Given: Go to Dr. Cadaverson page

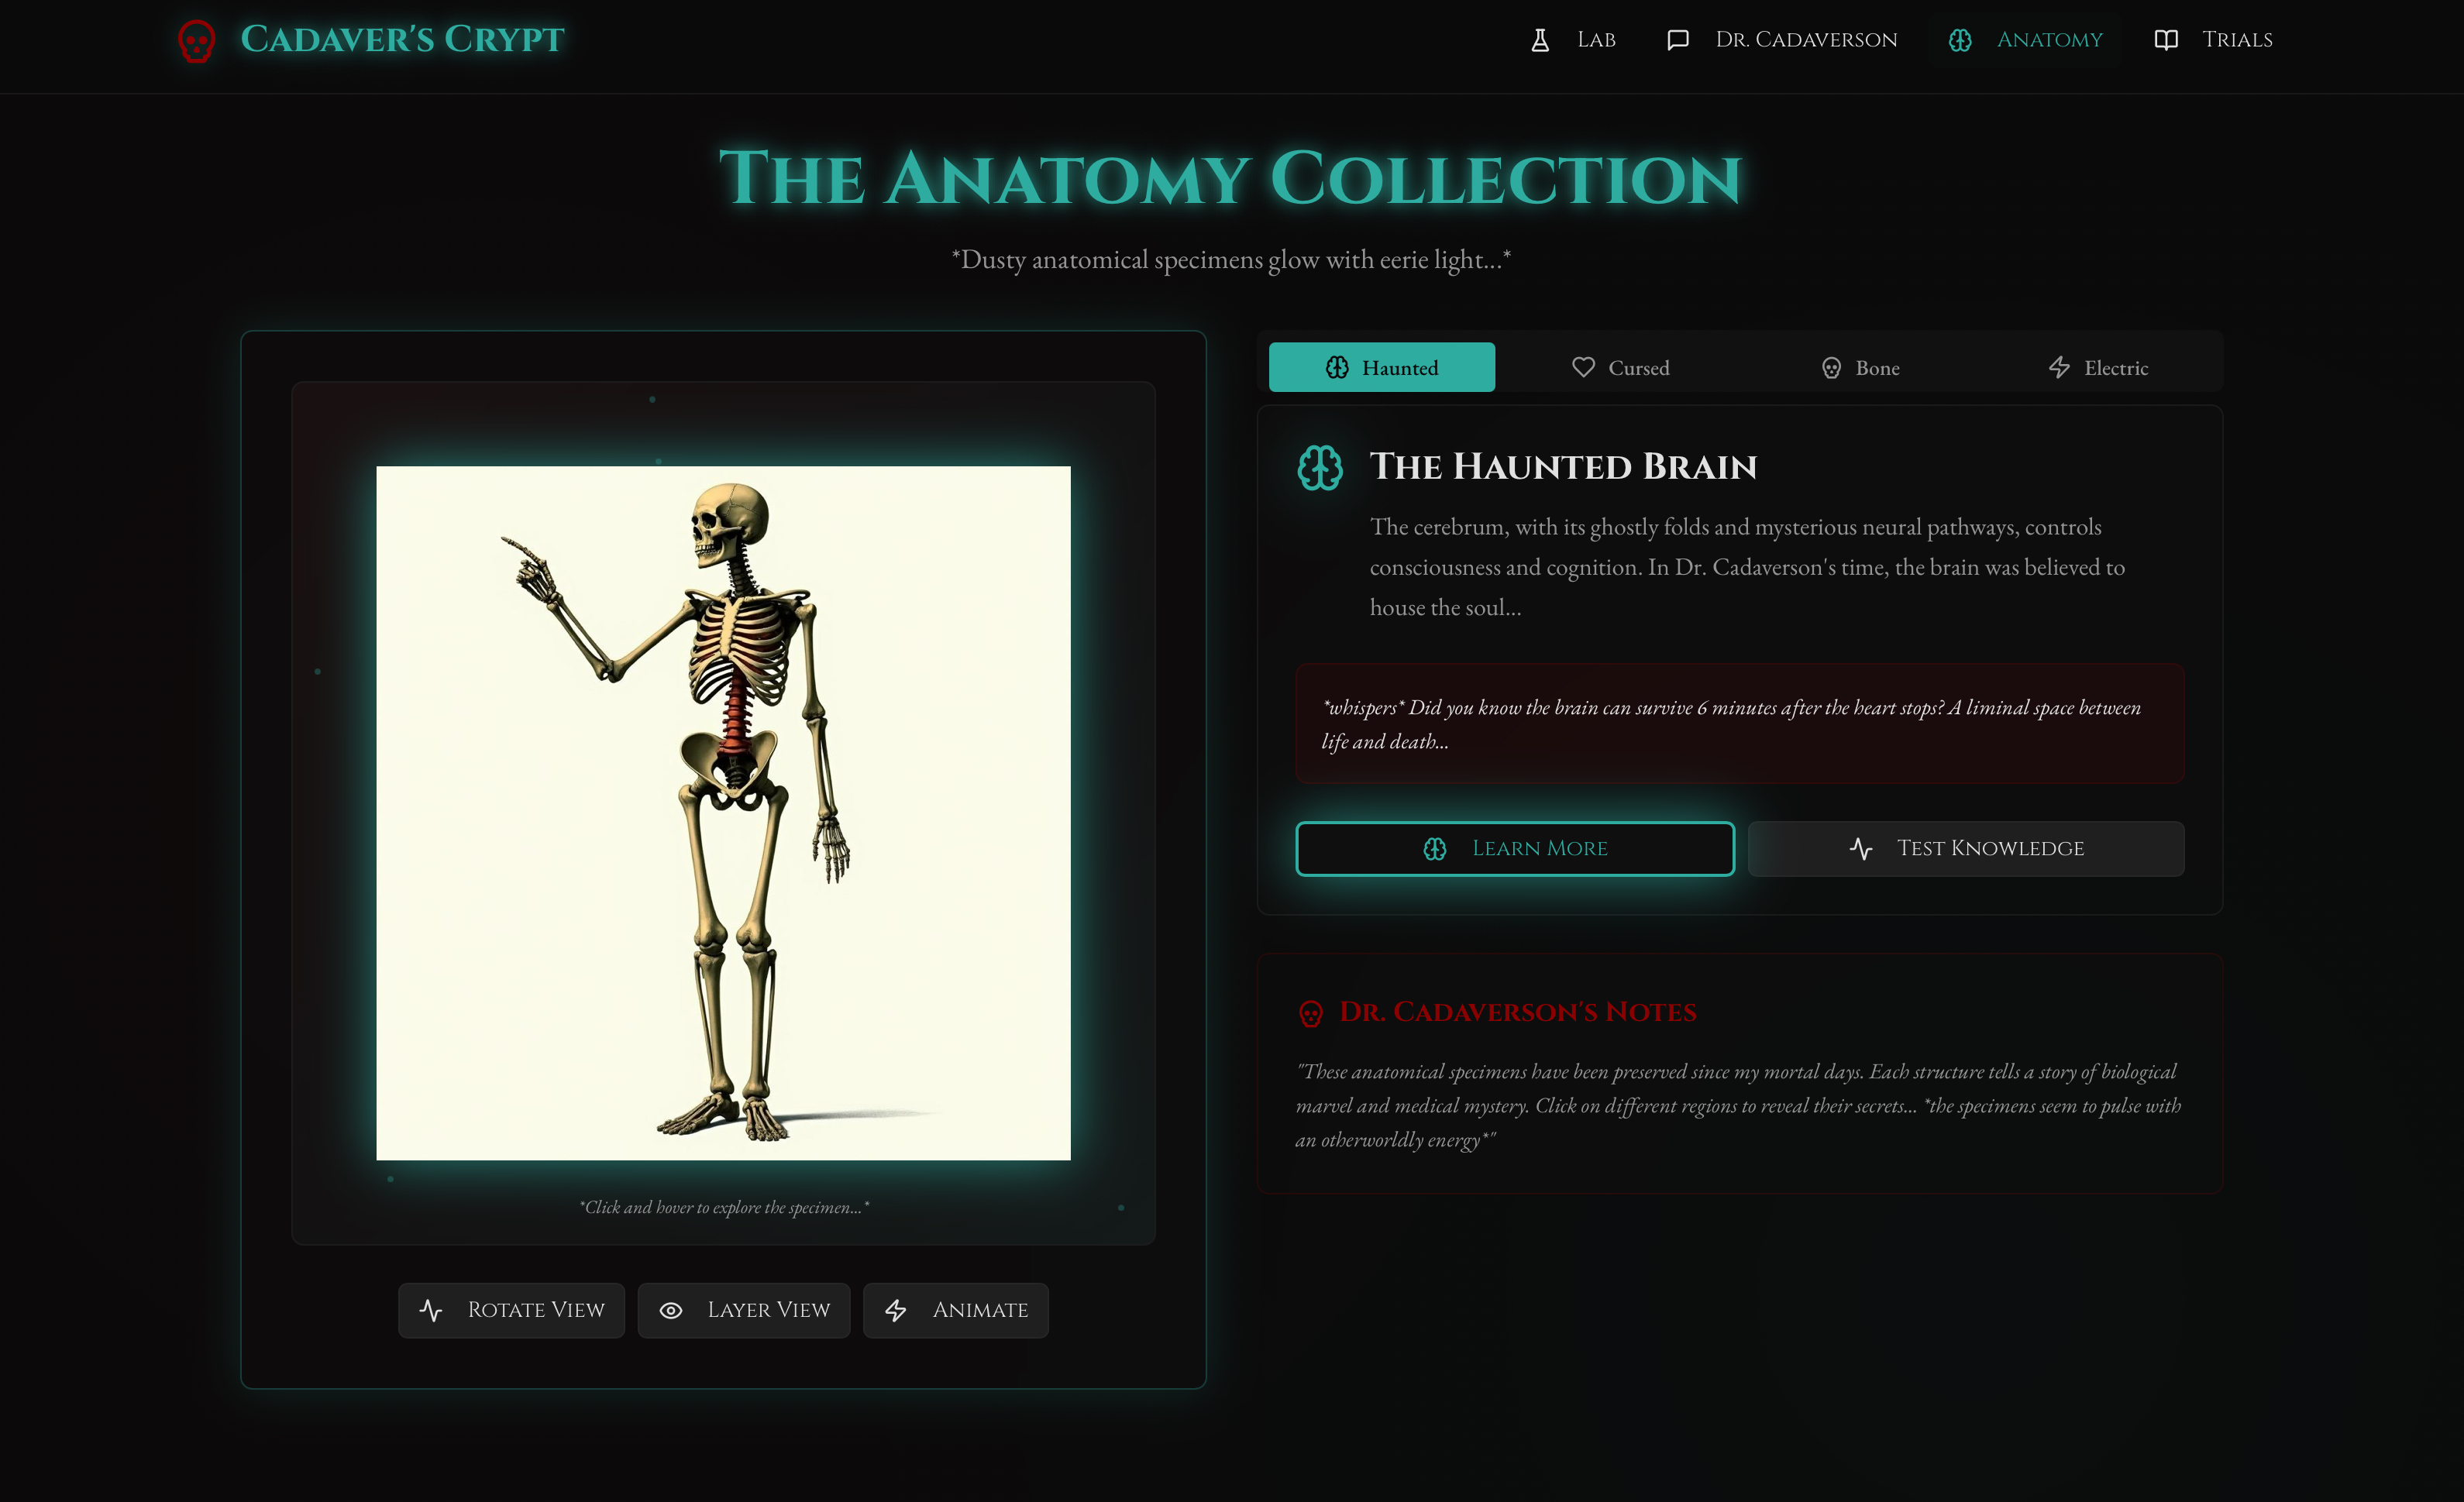Looking at the screenshot, I should [1806, 40].
